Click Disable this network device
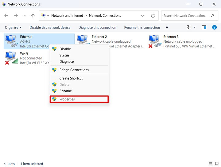 click(50, 28)
